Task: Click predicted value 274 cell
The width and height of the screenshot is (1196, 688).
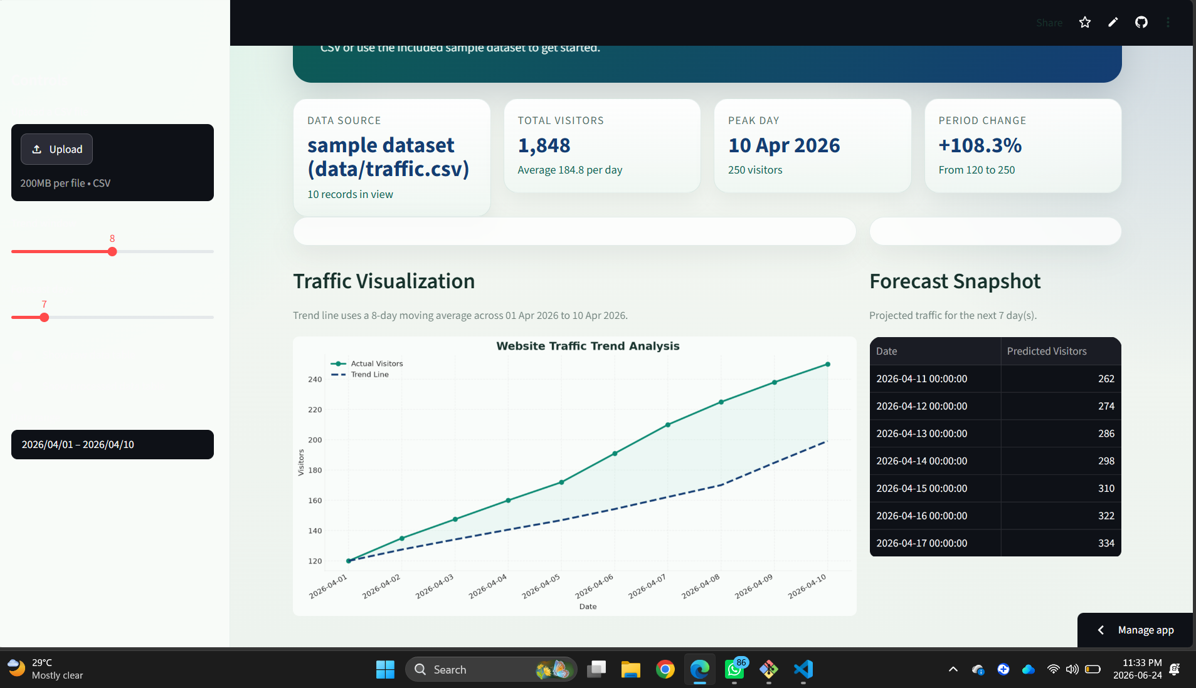Action: [x=1061, y=406]
